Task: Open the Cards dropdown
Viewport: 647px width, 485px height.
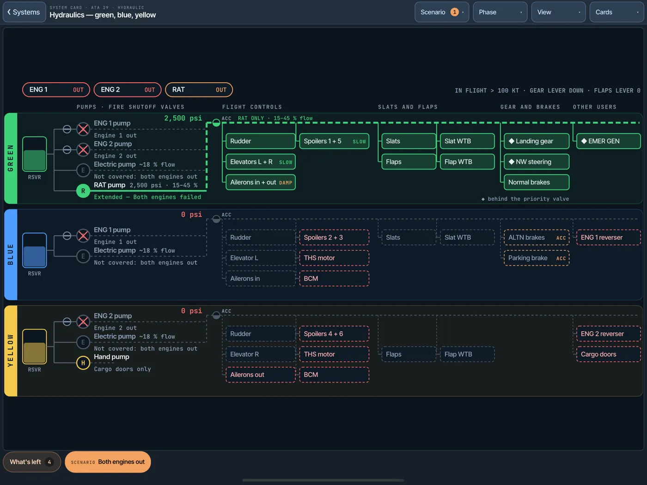Action: [616, 12]
